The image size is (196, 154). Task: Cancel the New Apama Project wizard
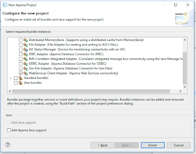[179, 145]
